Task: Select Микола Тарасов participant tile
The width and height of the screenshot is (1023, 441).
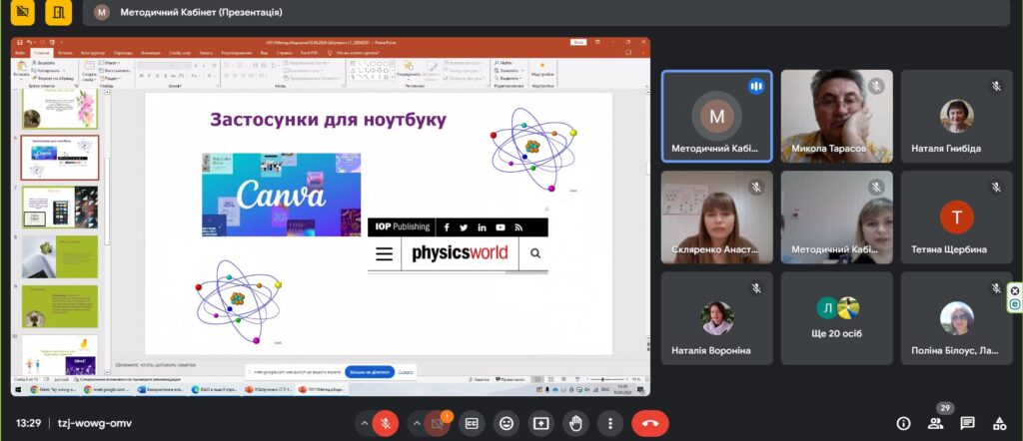Action: (x=836, y=116)
